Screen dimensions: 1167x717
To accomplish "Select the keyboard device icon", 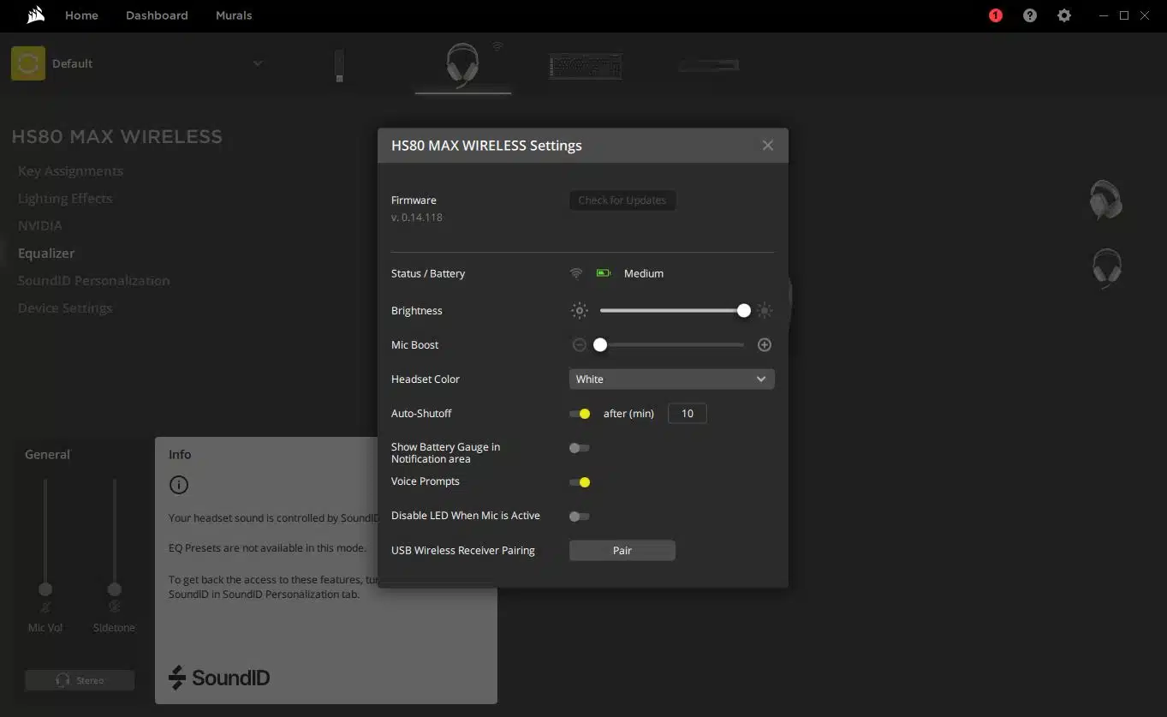I will (x=586, y=66).
